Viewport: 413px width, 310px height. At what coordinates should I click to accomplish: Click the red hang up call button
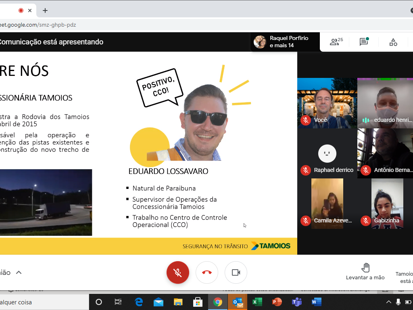(207, 272)
